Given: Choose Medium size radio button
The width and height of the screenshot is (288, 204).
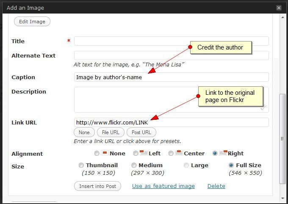Looking at the screenshot, I should coord(134,165).
